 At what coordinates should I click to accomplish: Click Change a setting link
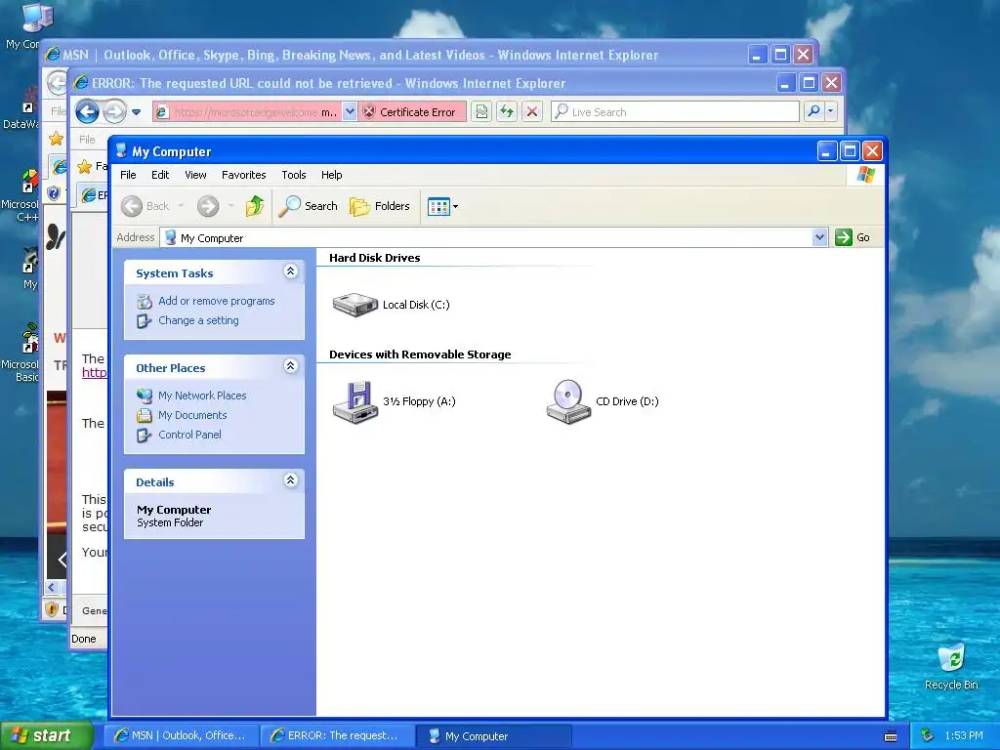pos(198,320)
